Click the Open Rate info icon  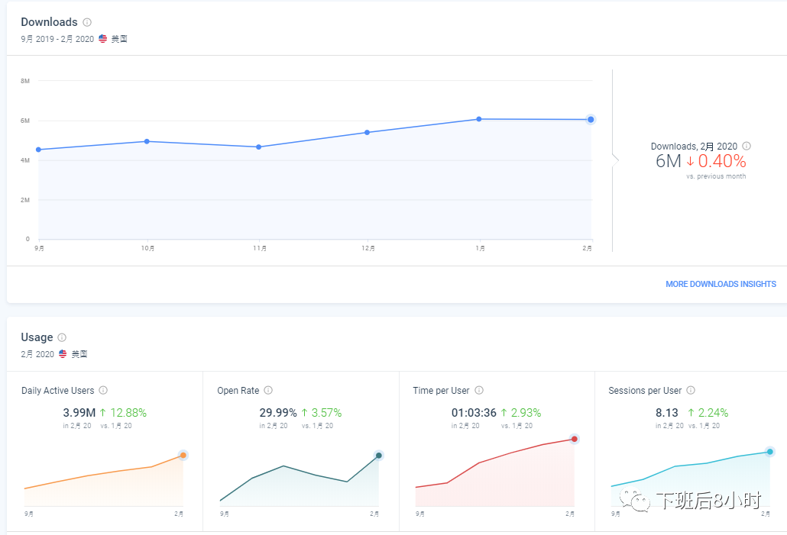pyautogui.click(x=268, y=390)
